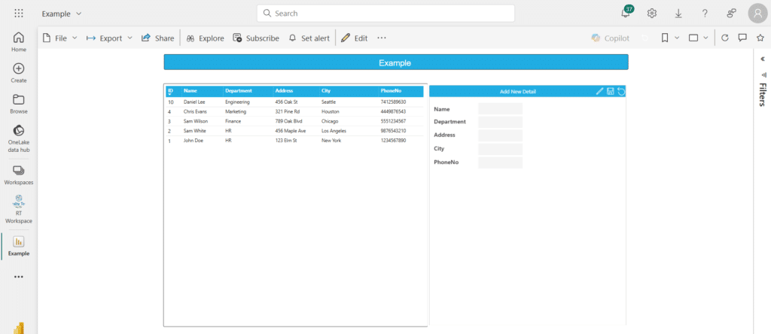The width and height of the screenshot is (771, 334).
Task: Expand the Filters pane
Action: pos(762,59)
